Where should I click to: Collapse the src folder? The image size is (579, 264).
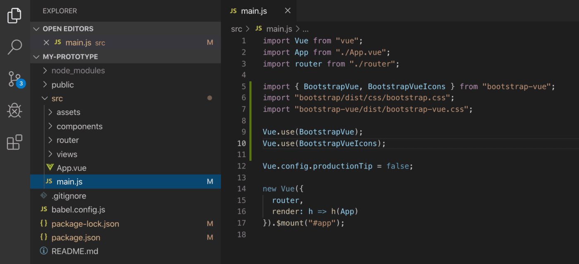click(x=57, y=98)
